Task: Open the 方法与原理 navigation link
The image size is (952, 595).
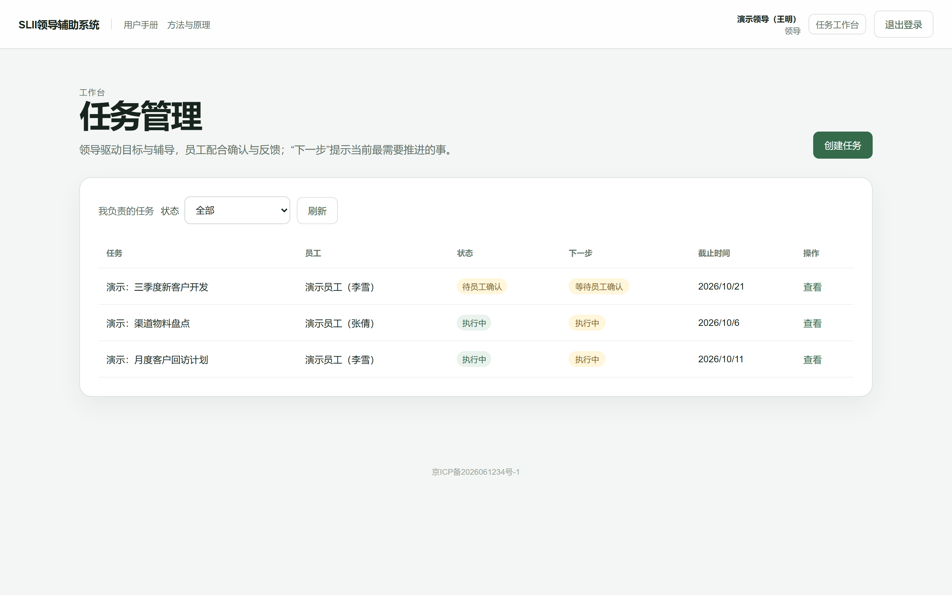Action: click(189, 25)
